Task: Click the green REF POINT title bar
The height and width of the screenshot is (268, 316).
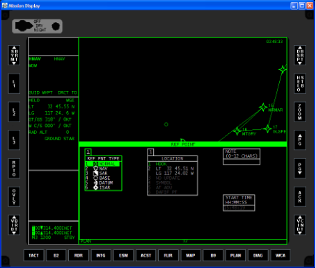Action: [183, 144]
